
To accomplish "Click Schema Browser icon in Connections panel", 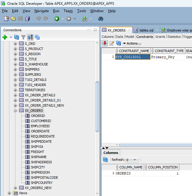I will pyautogui.click(x=37, y=37).
